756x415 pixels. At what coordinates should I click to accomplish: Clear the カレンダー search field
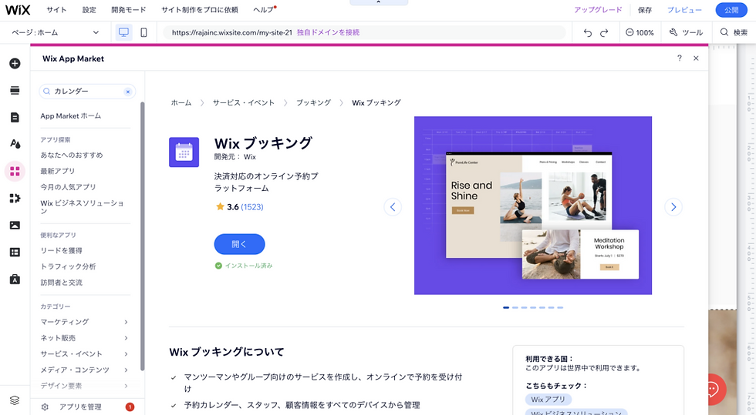(x=128, y=92)
